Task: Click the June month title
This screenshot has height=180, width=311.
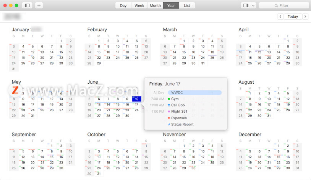Action: pyautogui.click(x=92, y=82)
